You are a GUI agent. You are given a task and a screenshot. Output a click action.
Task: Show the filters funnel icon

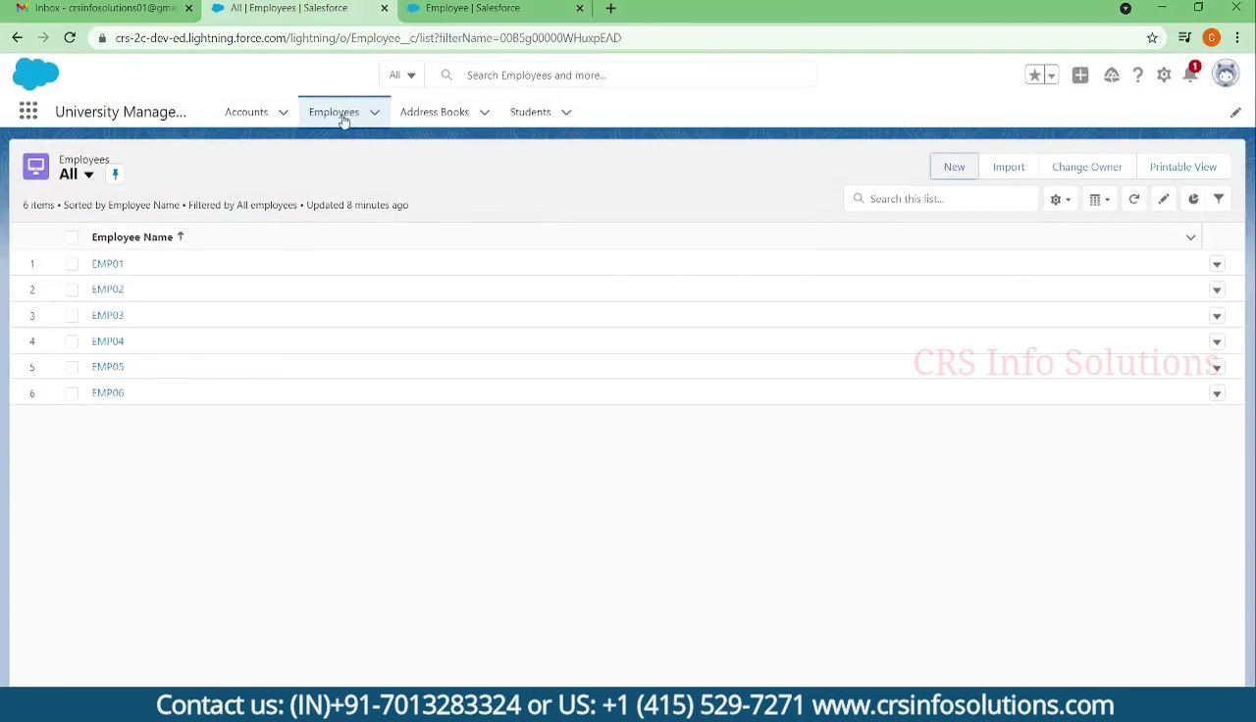tap(1219, 199)
